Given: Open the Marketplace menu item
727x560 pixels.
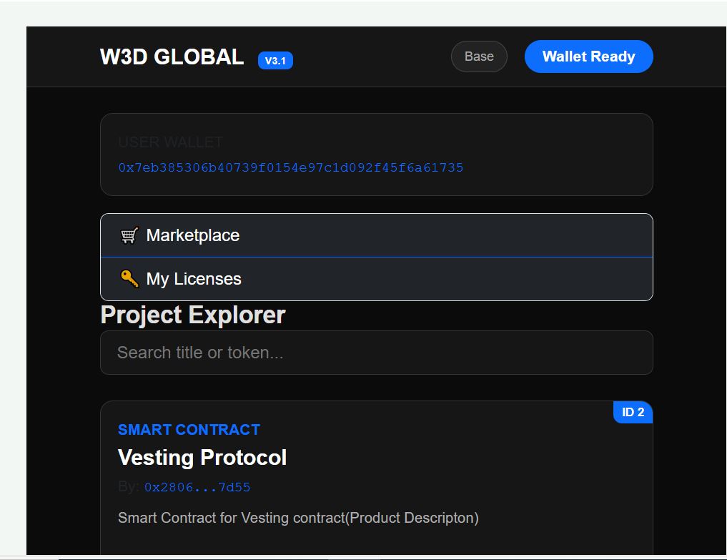Looking at the screenshot, I should tap(377, 235).
